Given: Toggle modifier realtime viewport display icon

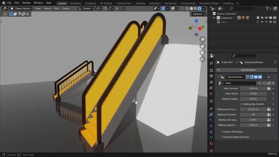Looking at the screenshot, I should [x=256, y=77].
